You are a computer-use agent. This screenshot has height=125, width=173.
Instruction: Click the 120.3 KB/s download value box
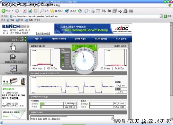coord(52,68)
